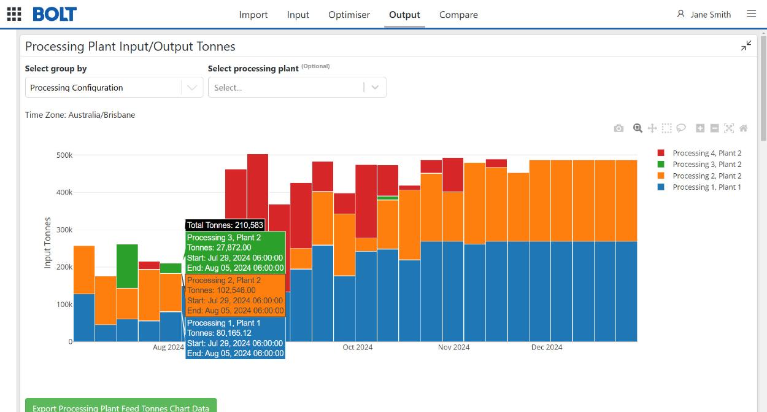The image size is (767, 412).
Task: Activate Box Select chart tool
Action: tap(666, 128)
